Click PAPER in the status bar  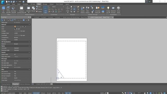(102, 93)
